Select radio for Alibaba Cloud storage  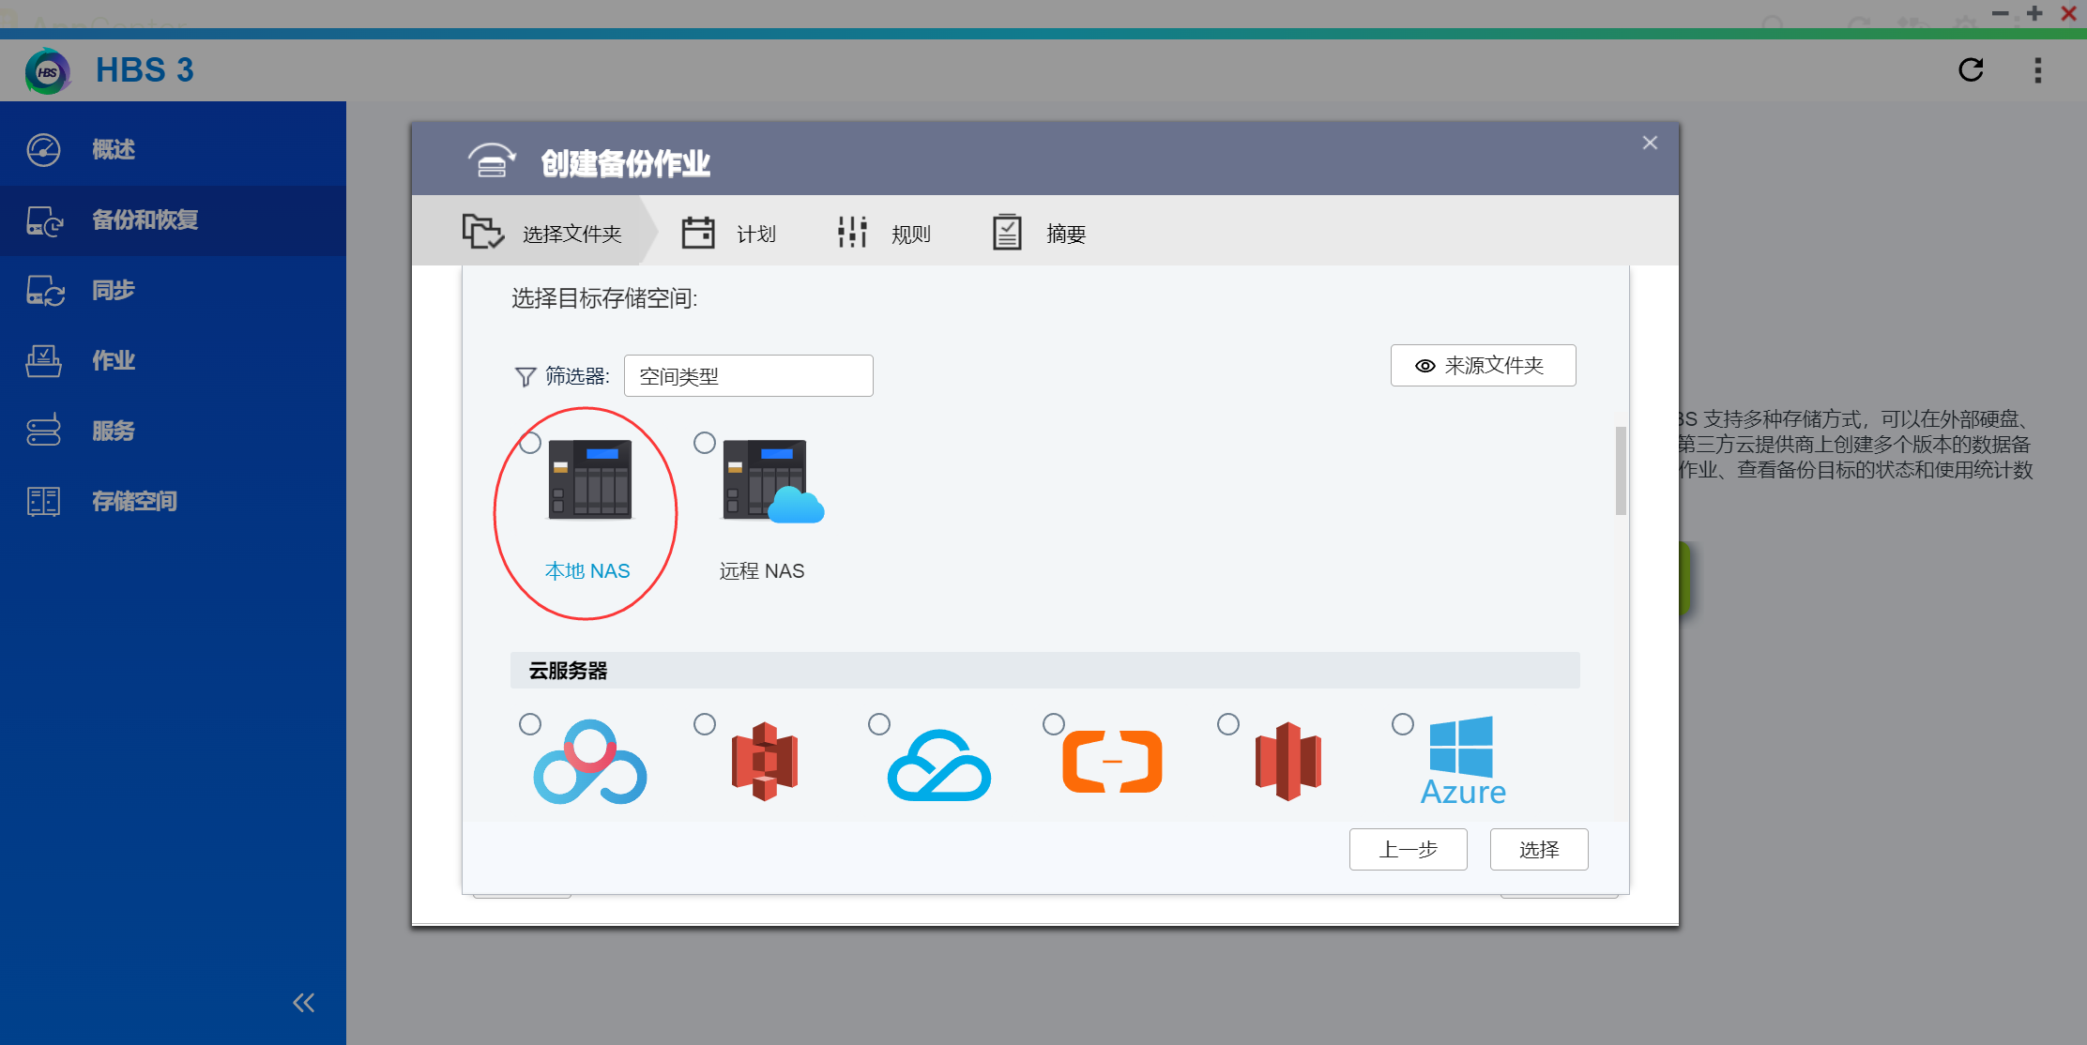[1054, 724]
